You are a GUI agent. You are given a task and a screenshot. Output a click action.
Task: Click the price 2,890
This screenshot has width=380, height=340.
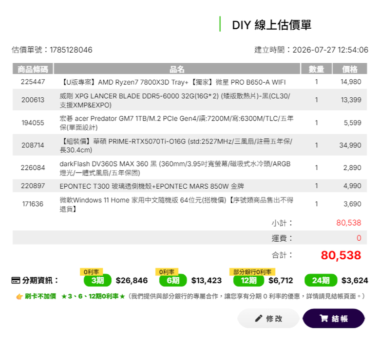352,168
